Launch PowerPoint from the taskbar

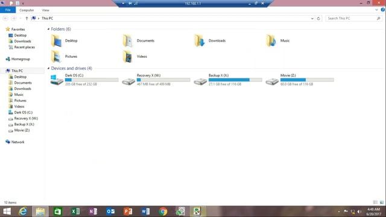pos(128,212)
